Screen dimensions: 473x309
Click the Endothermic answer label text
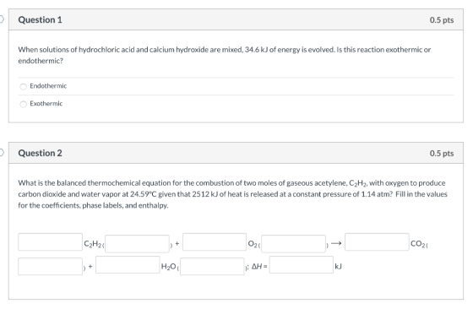(x=48, y=86)
